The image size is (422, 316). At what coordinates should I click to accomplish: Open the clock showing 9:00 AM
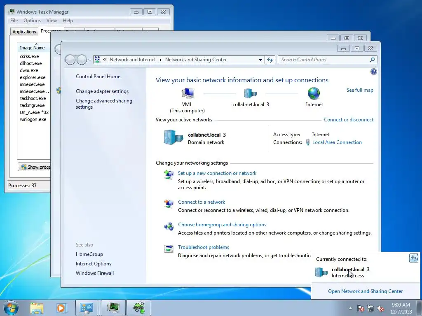coord(401,308)
